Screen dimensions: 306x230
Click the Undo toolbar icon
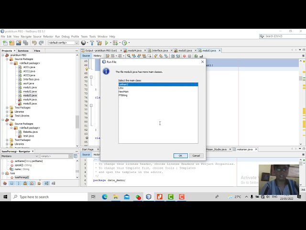coord(34,43)
